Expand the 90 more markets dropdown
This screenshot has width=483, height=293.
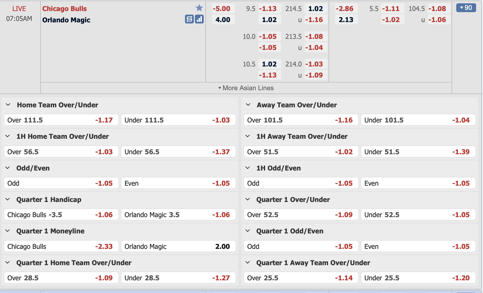[466, 8]
